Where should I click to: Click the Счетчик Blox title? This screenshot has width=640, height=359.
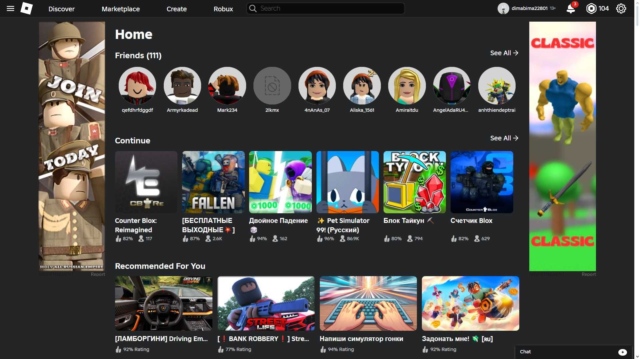coord(471,221)
